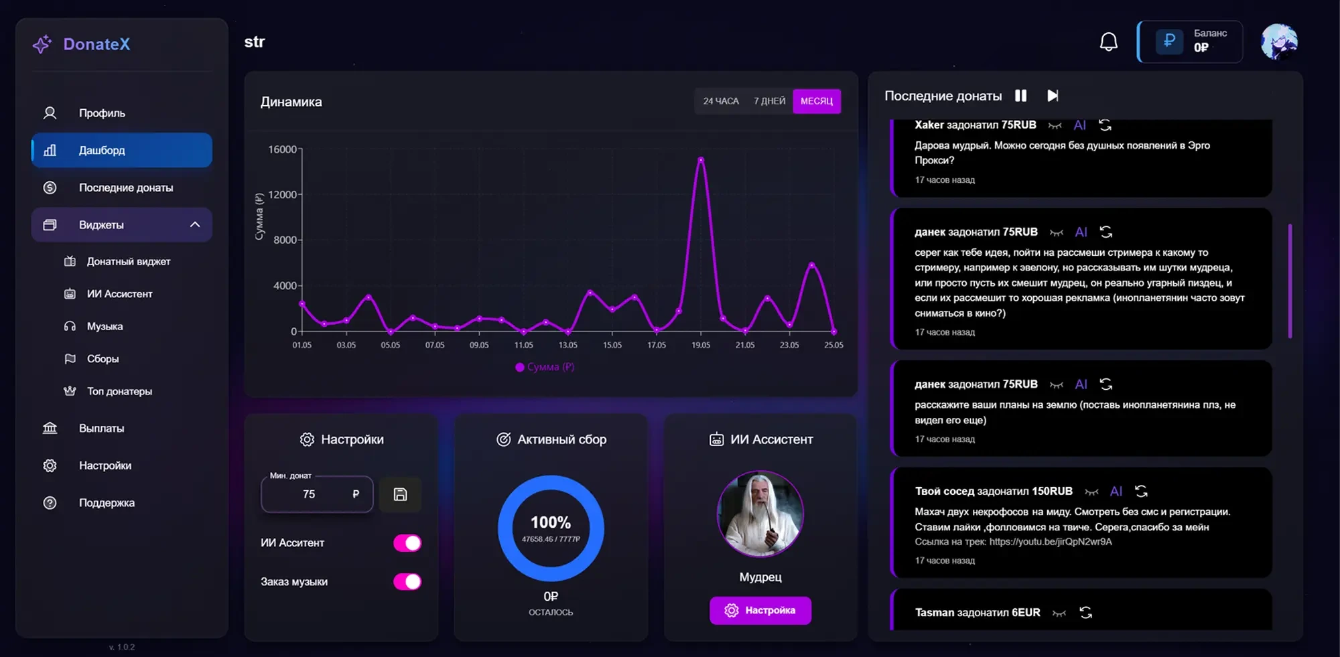The image size is (1340, 657).
Task: Open Профиль in the sidebar
Action: coord(122,113)
